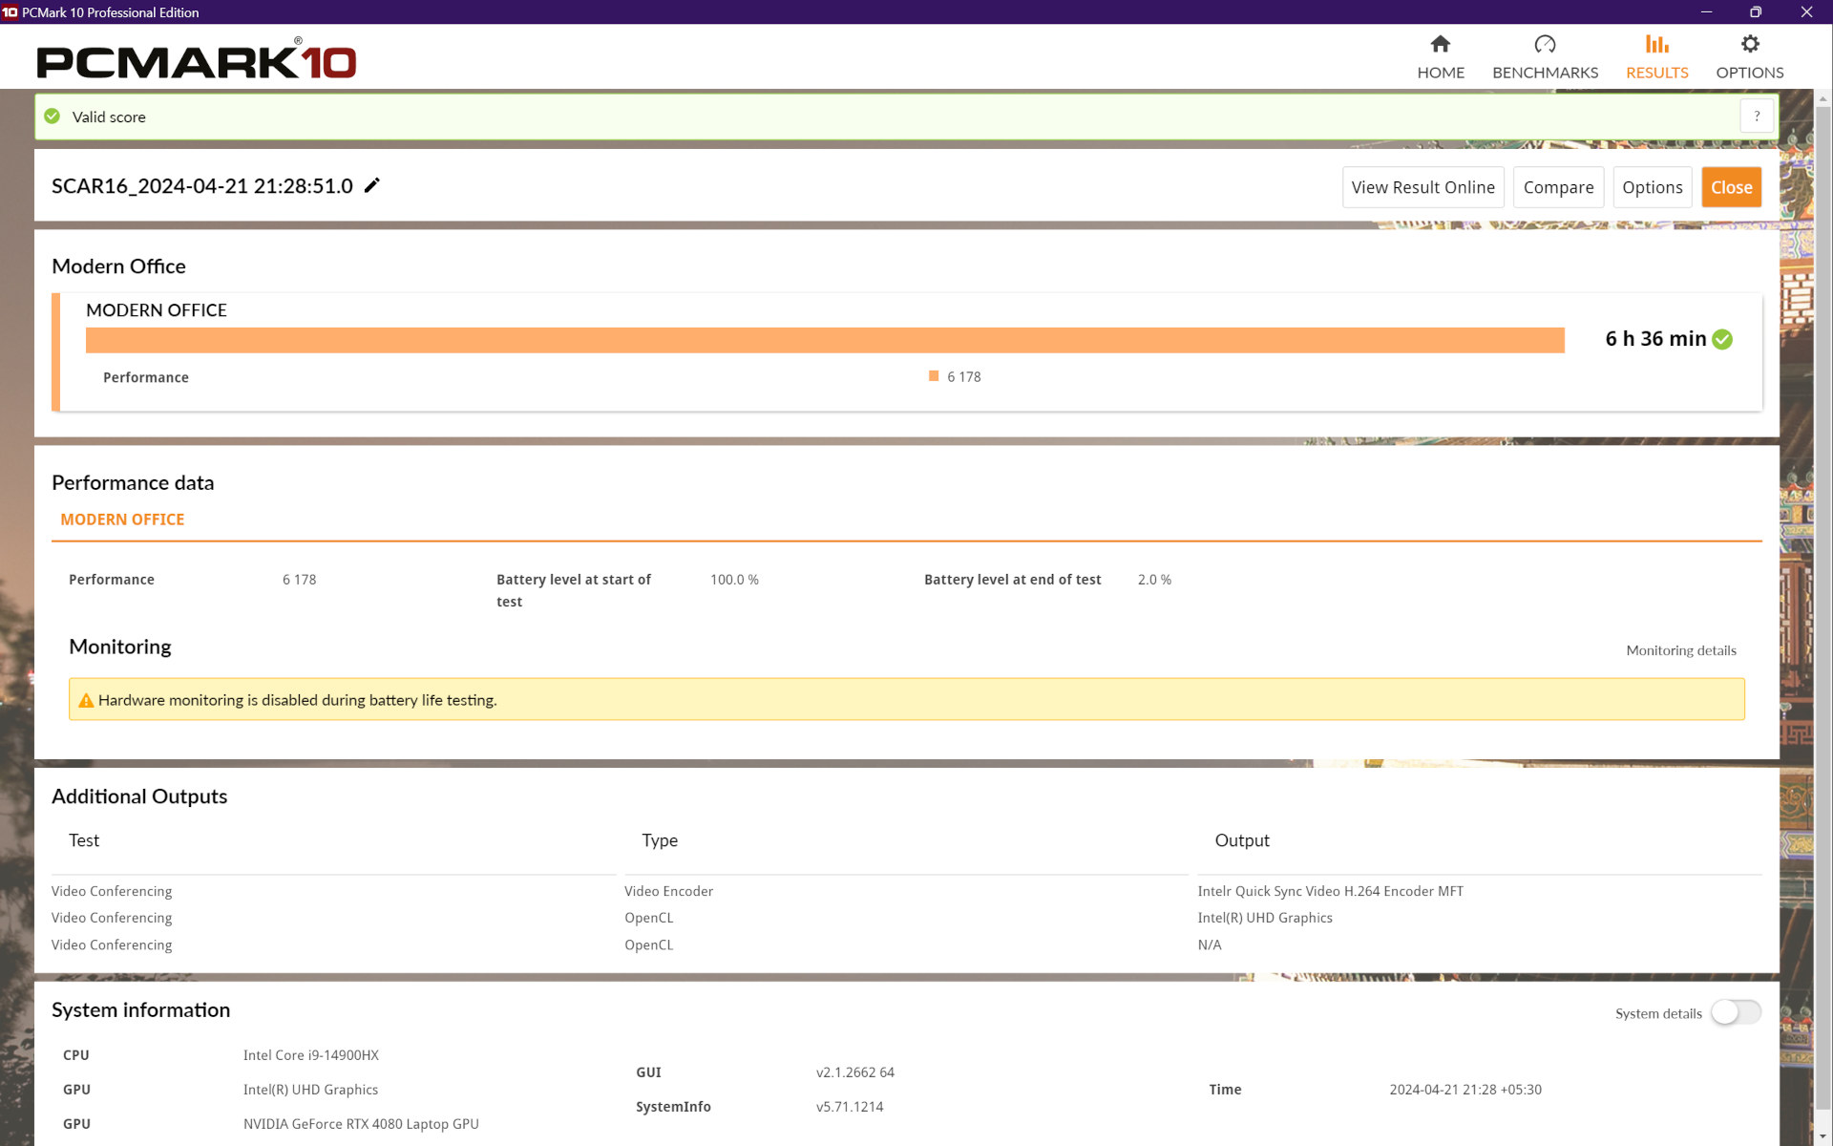Viewport: 1833px width, 1146px height.
Task: Expand Monitoring details
Action: click(x=1680, y=650)
